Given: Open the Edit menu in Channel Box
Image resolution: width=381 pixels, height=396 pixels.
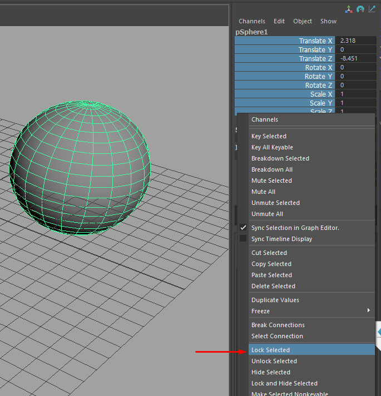Looking at the screenshot, I should (279, 21).
